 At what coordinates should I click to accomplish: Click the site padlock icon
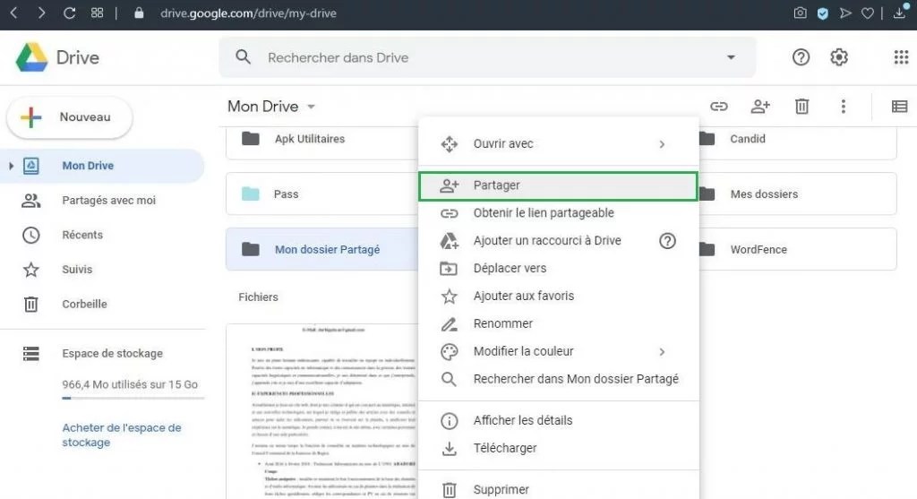(x=139, y=13)
